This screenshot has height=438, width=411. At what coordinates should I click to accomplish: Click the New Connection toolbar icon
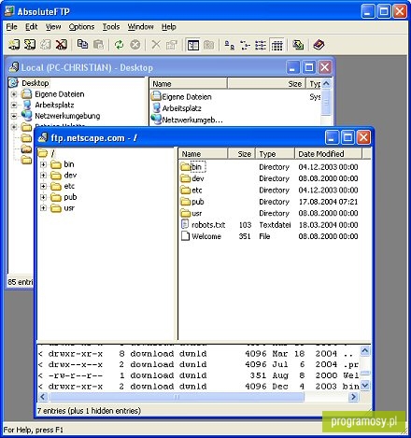[x=14, y=45]
